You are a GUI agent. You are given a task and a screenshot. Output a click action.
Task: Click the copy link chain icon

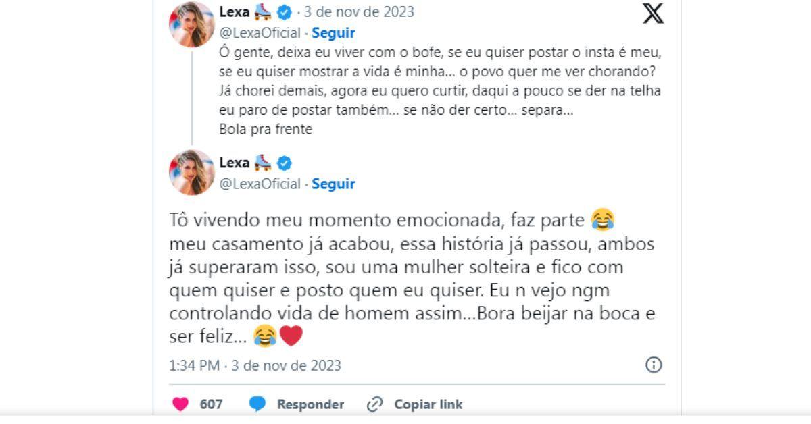point(374,404)
